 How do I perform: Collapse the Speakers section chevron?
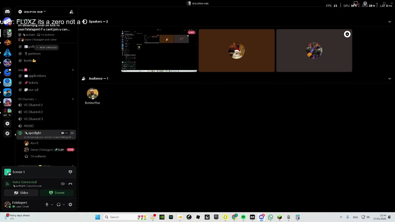coord(389,22)
